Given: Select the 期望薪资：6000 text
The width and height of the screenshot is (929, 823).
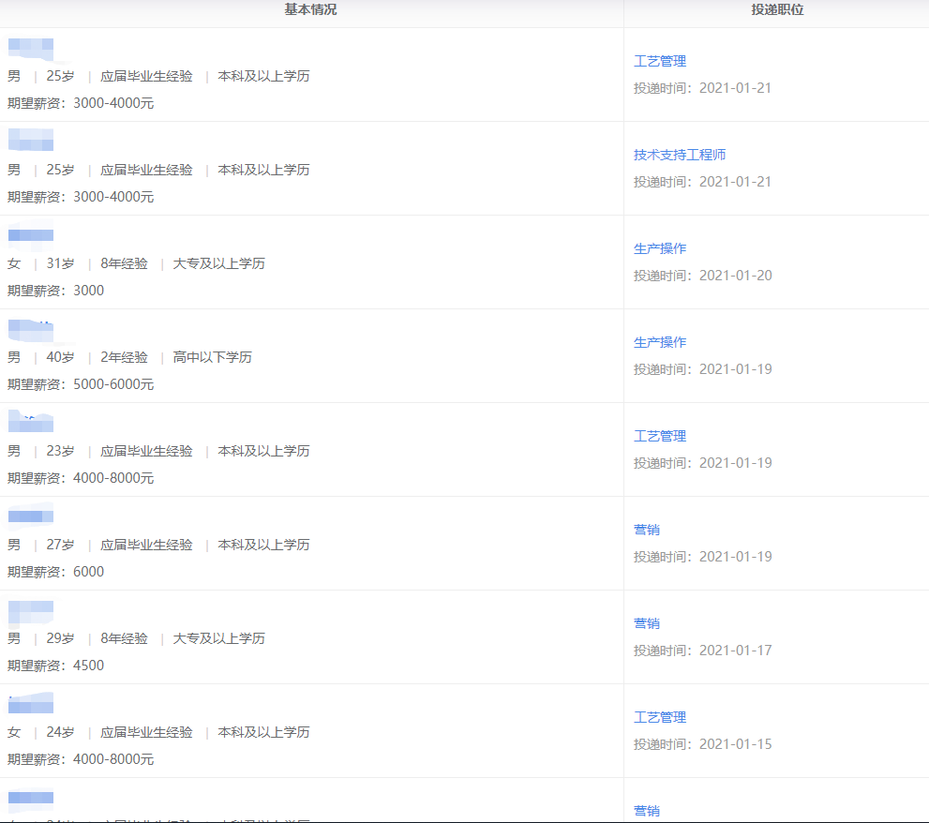Looking at the screenshot, I should click(x=55, y=572).
